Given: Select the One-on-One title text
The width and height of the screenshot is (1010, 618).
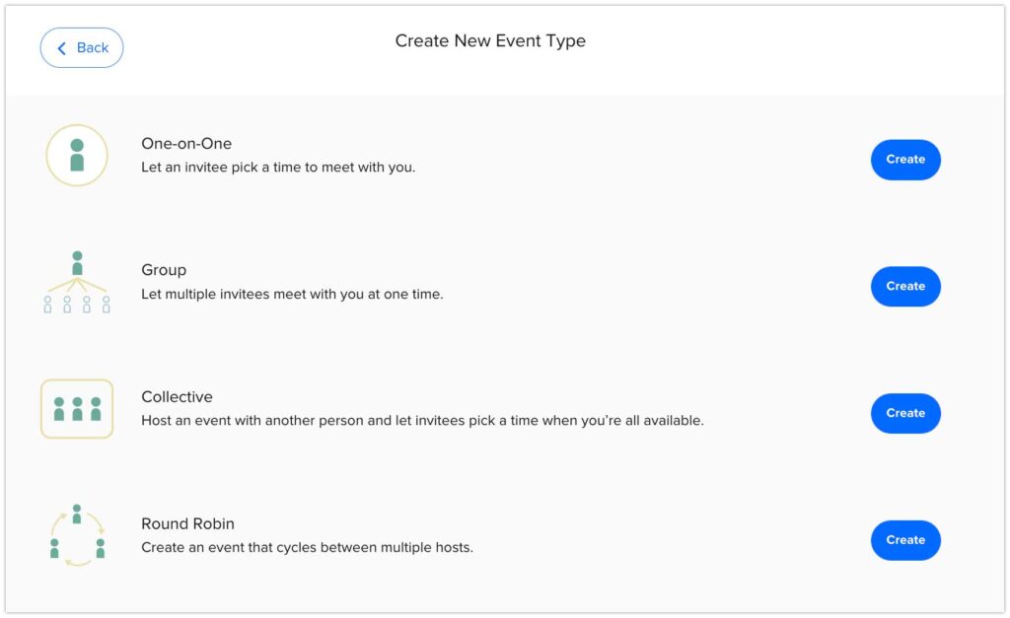Looking at the screenshot, I should pos(186,144).
